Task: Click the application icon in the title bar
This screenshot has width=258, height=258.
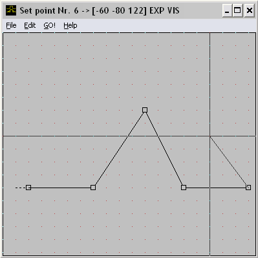Action: coord(11,10)
